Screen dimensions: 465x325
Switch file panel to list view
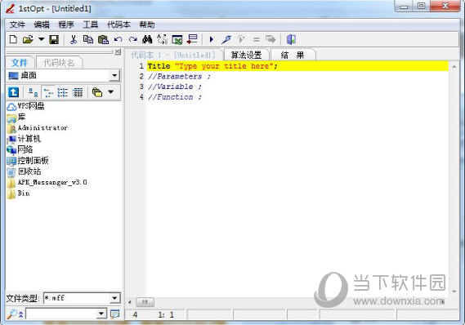(63, 92)
